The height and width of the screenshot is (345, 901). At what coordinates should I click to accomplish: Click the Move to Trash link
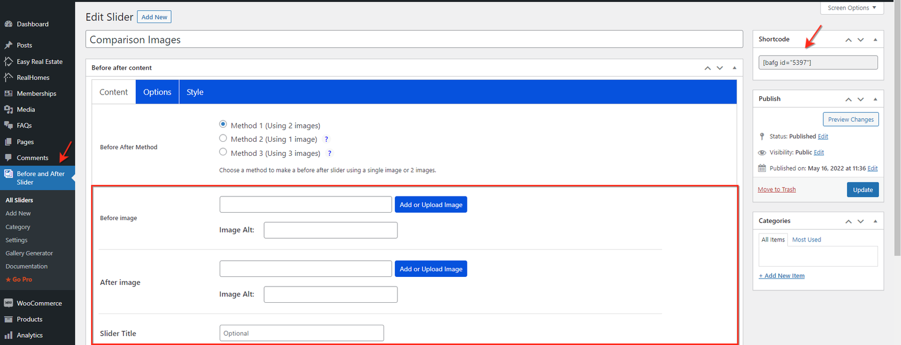tap(777, 190)
